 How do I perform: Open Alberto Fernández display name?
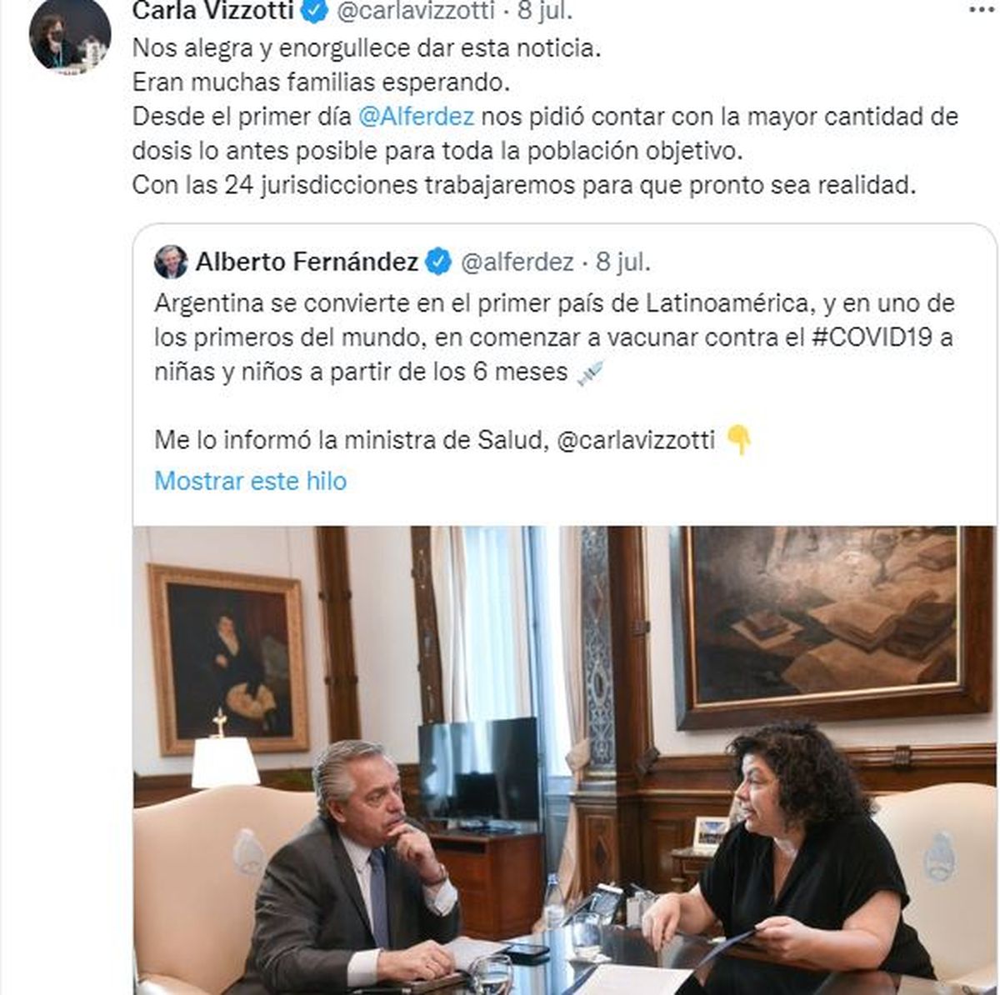pos(307,262)
